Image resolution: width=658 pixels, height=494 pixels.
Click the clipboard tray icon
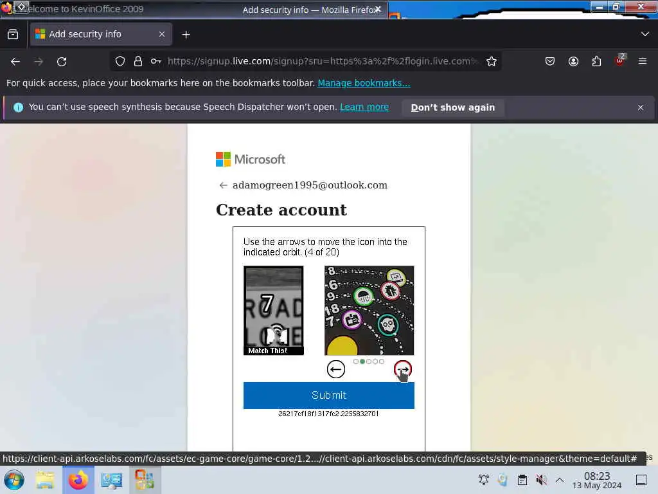(522, 479)
